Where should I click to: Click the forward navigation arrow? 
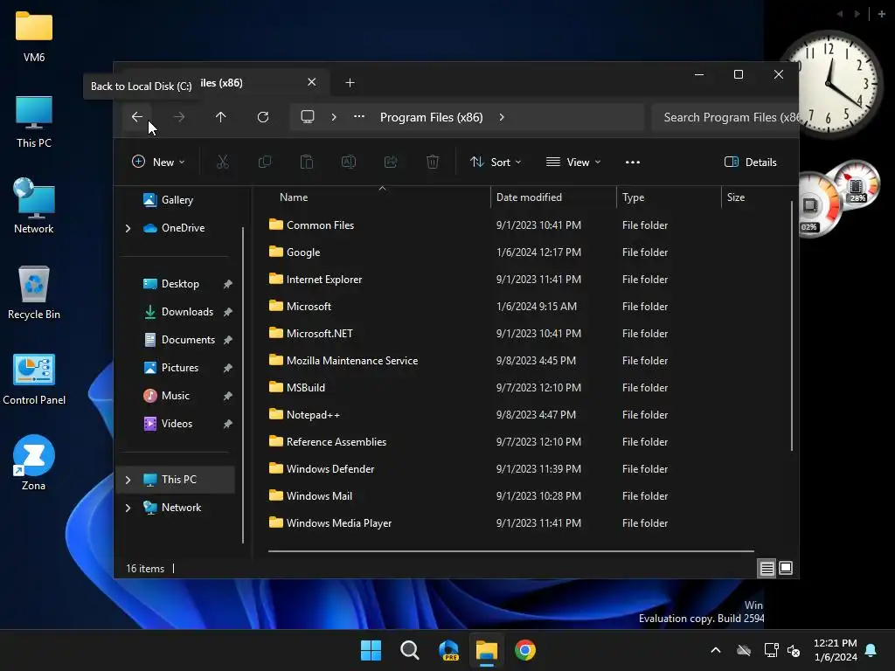(178, 117)
